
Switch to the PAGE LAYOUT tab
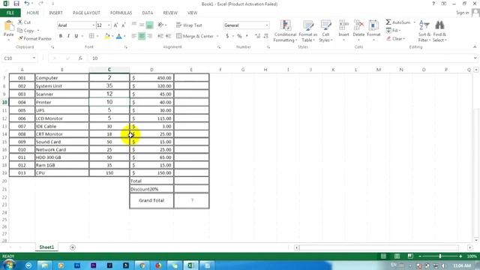[86, 13]
